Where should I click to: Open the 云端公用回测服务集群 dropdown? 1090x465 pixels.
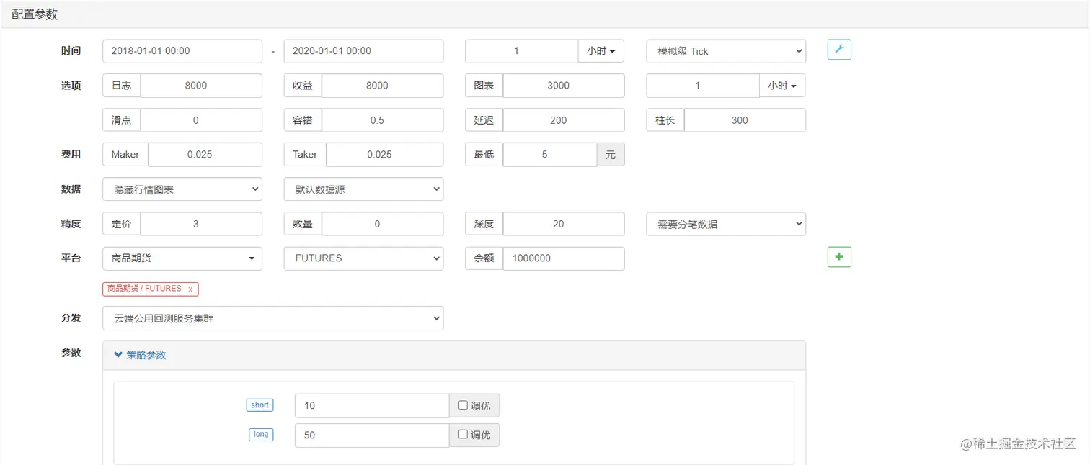273,318
